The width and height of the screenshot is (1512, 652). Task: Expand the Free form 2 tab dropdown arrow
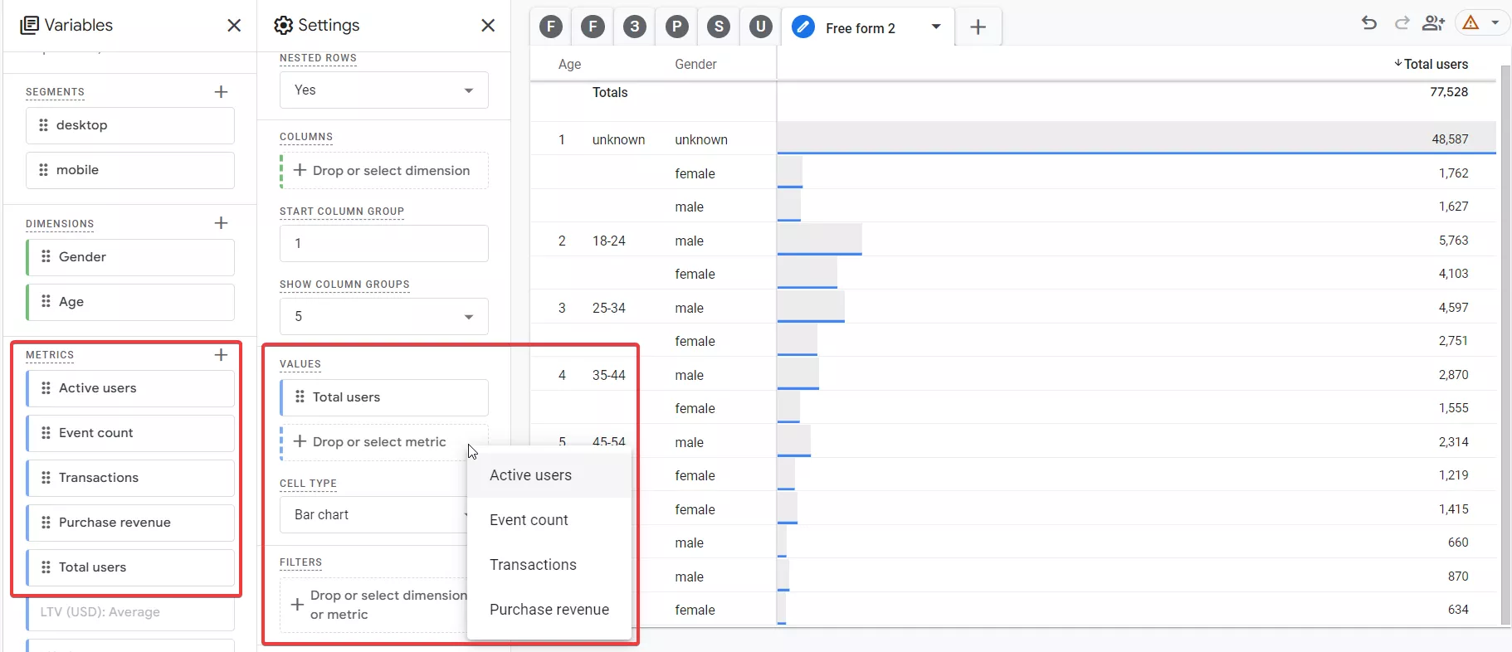tap(936, 27)
